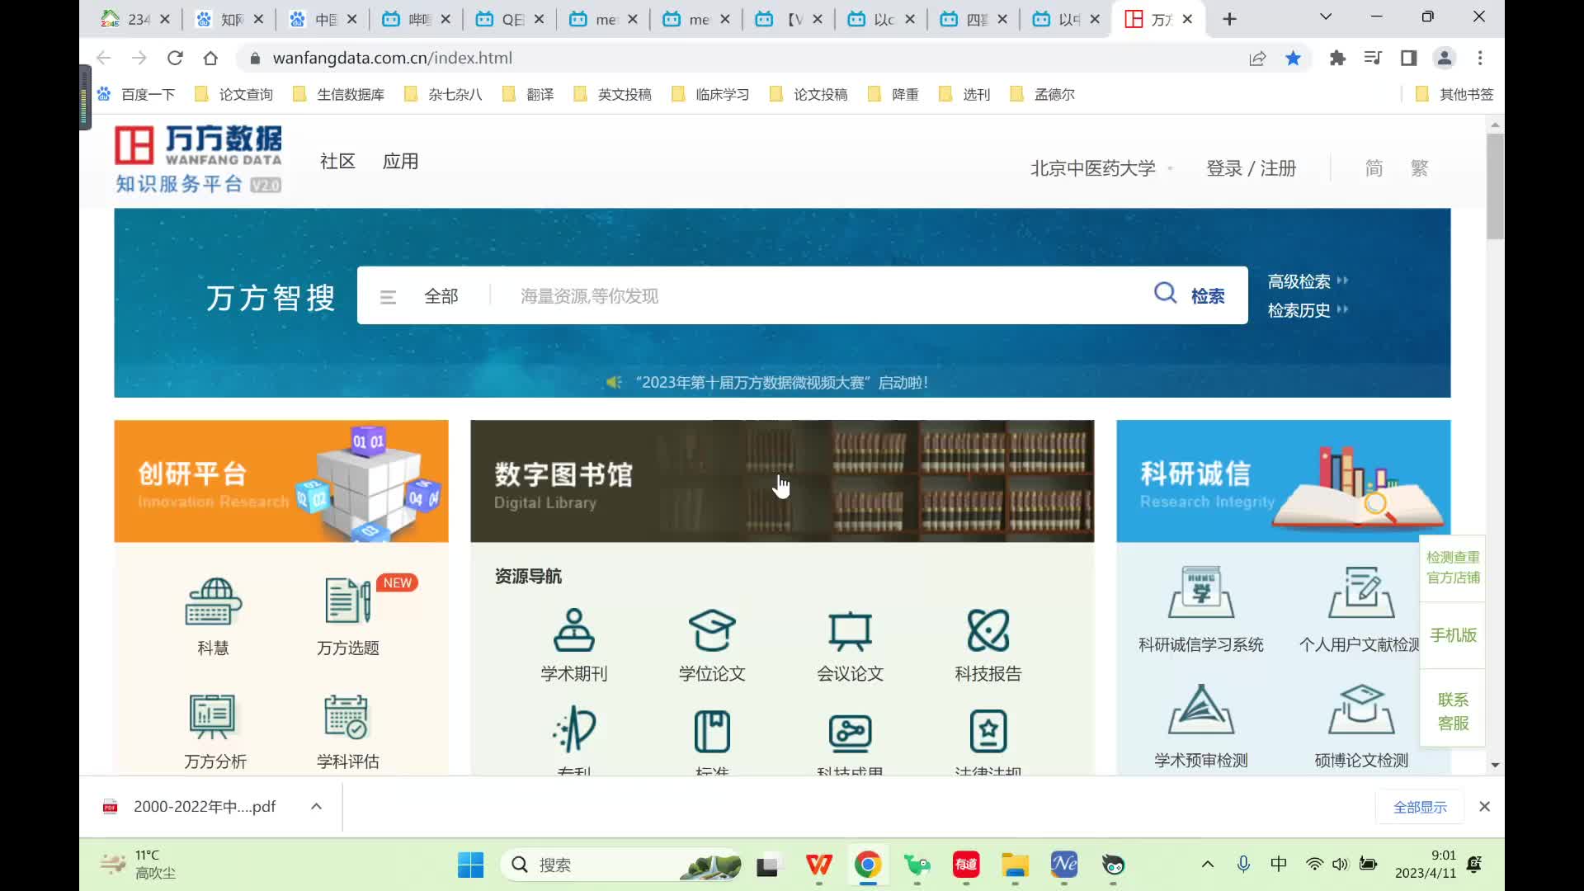1584x891 pixels.
Task: Open Chrome tab search dropdown arrow
Action: coord(1326,17)
